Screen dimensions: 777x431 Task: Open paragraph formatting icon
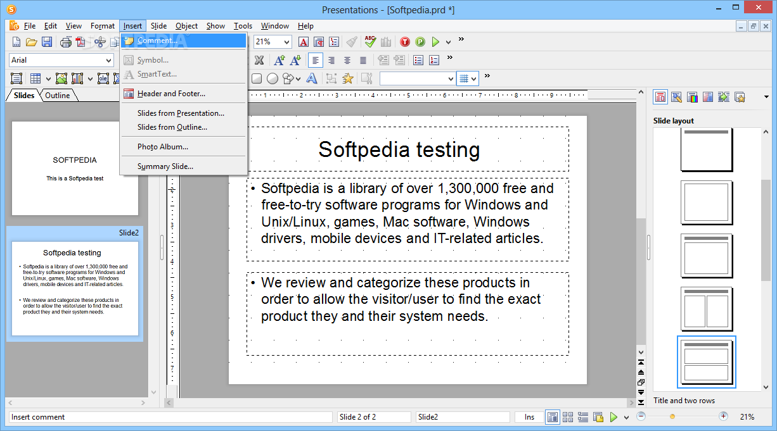319,42
